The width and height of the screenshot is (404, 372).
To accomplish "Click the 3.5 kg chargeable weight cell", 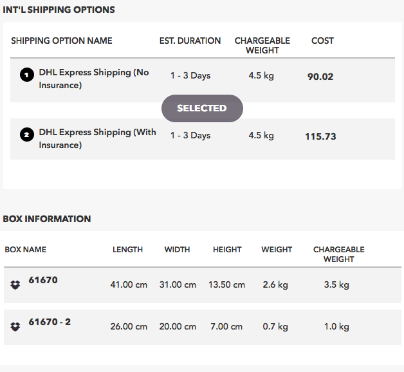I will (x=336, y=285).
